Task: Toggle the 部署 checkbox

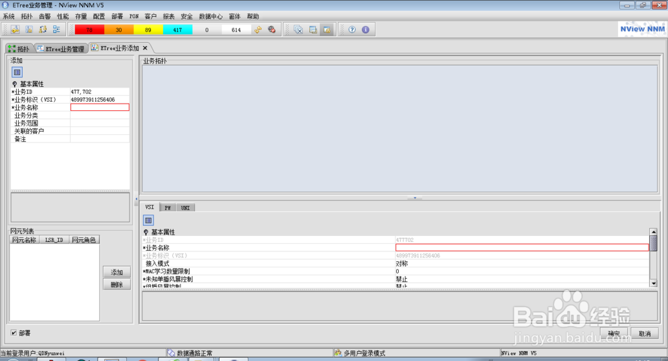Action: [x=13, y=333]
